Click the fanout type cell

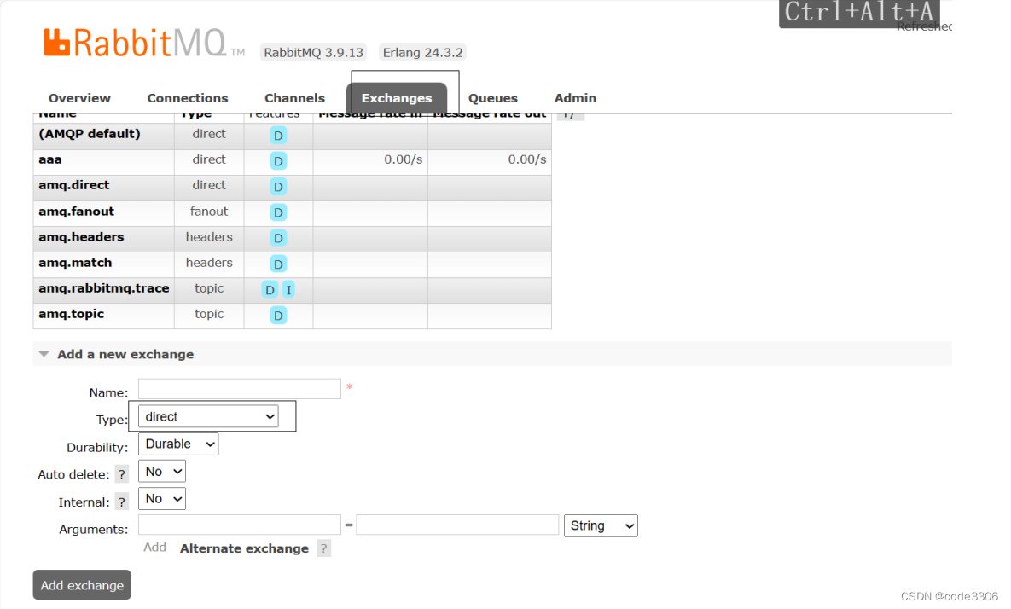pos(209,212)
